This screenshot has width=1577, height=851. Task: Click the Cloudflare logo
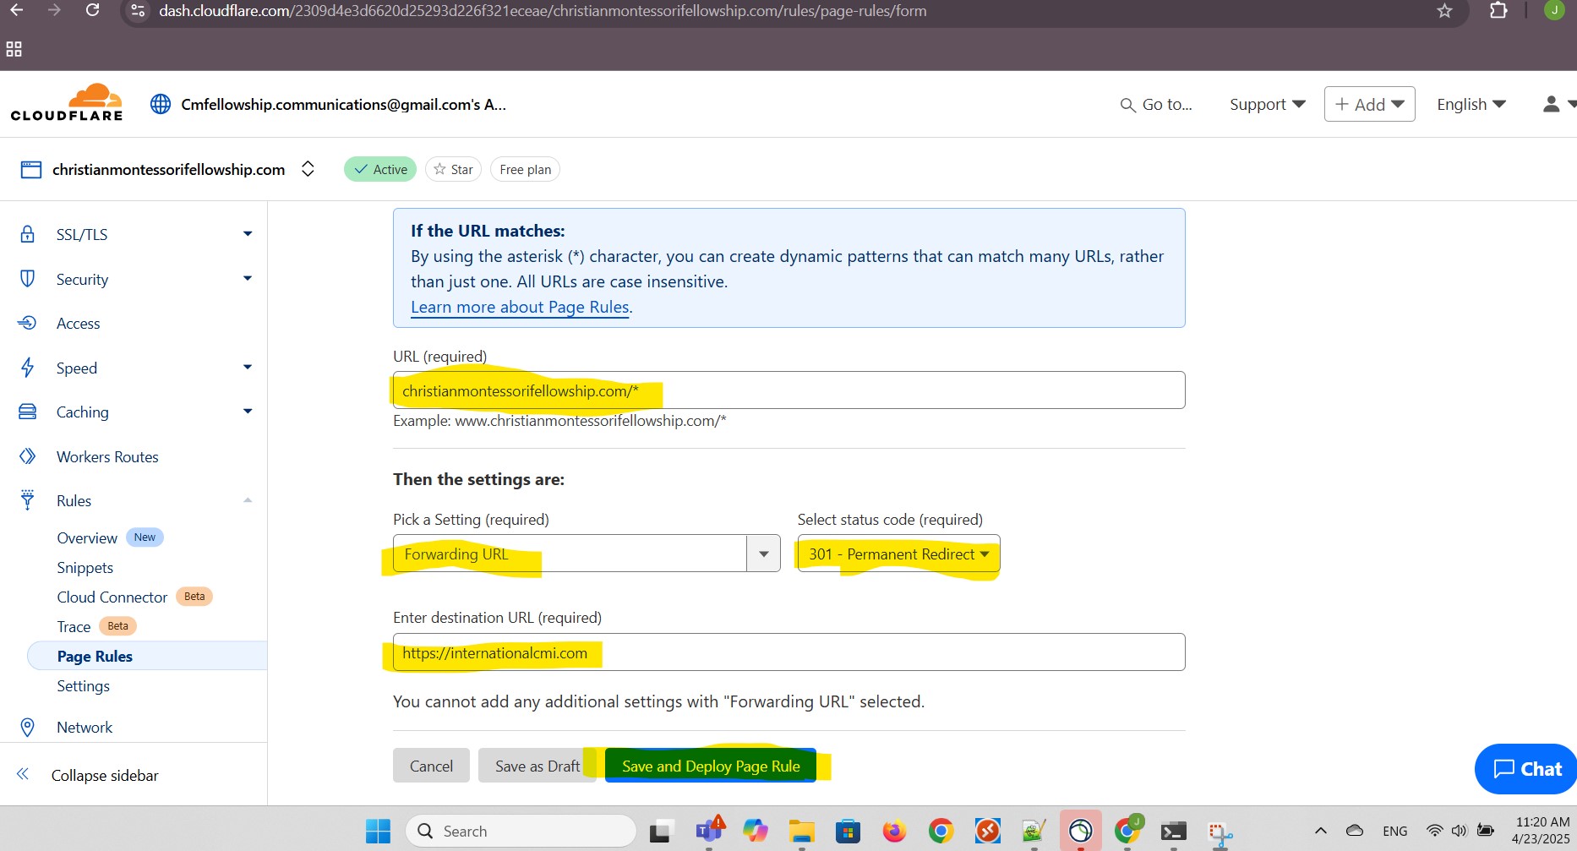tap(67, 103)
